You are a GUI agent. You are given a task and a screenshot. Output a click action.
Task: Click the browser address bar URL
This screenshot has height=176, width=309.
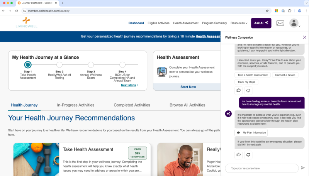[x=49, y=11]
